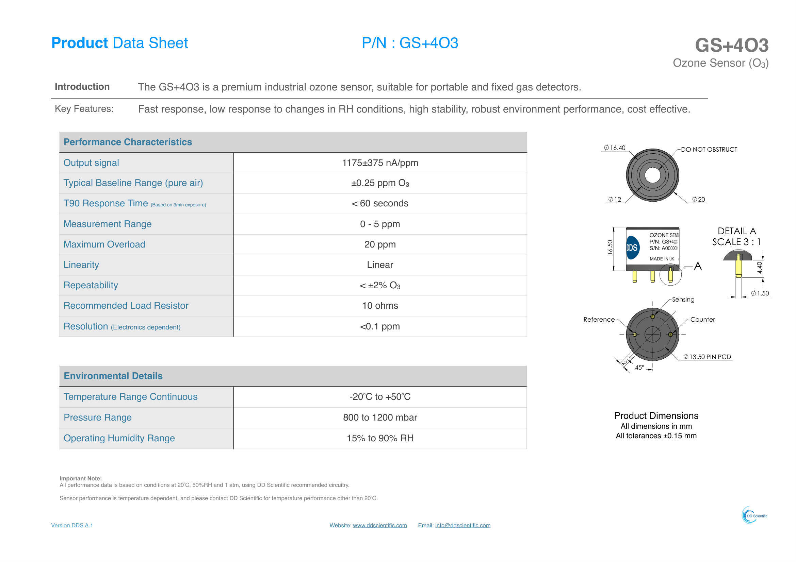Select the 'Repeatability' row label

[91, 285]
